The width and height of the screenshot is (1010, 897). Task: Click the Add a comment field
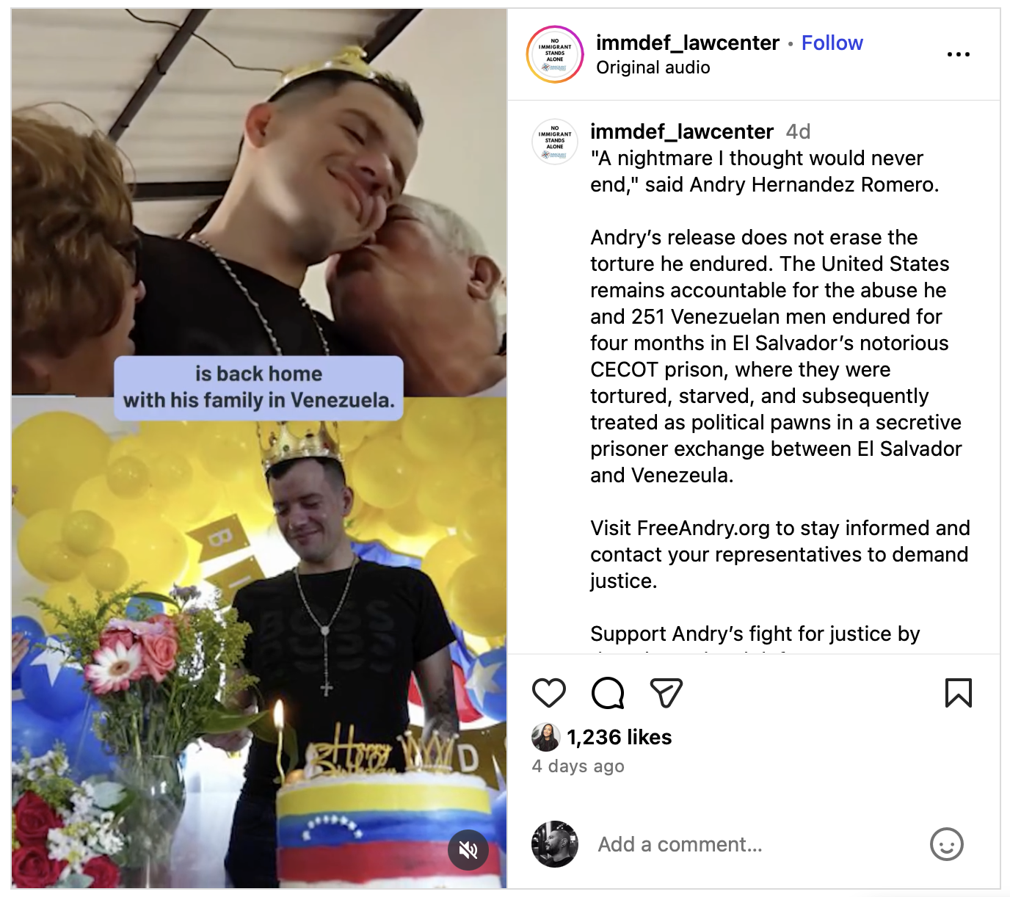(x=756, y=844)
